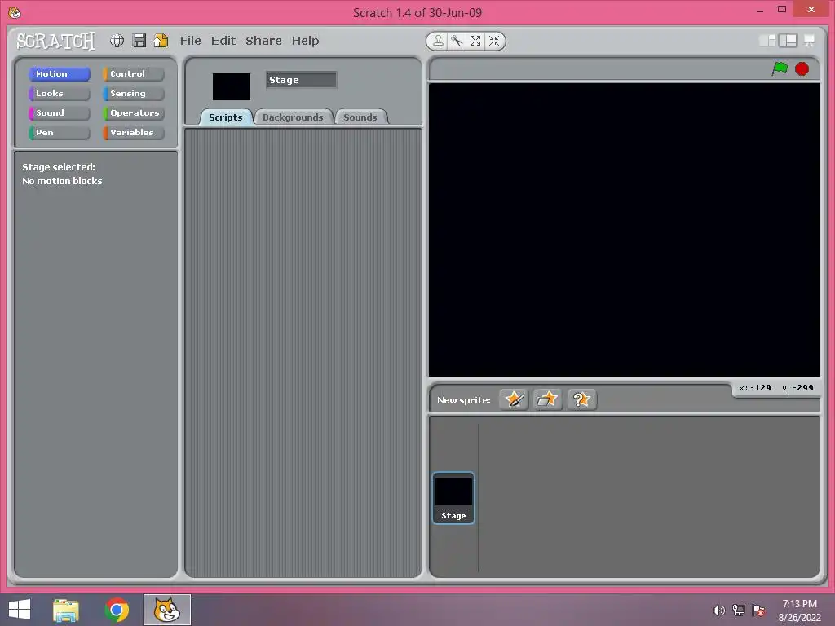835x626 pixels.
Task: Open the Share menu
Action: coord(263,41)
